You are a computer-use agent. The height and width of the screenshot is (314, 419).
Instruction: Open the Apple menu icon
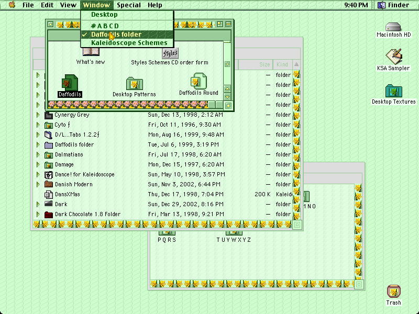coord(12,5)
